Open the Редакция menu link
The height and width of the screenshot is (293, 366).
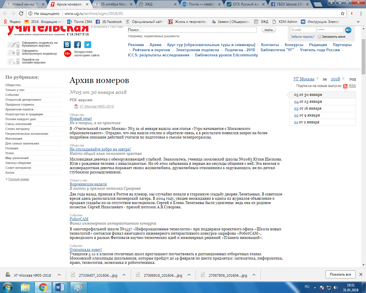click(318, 45)
